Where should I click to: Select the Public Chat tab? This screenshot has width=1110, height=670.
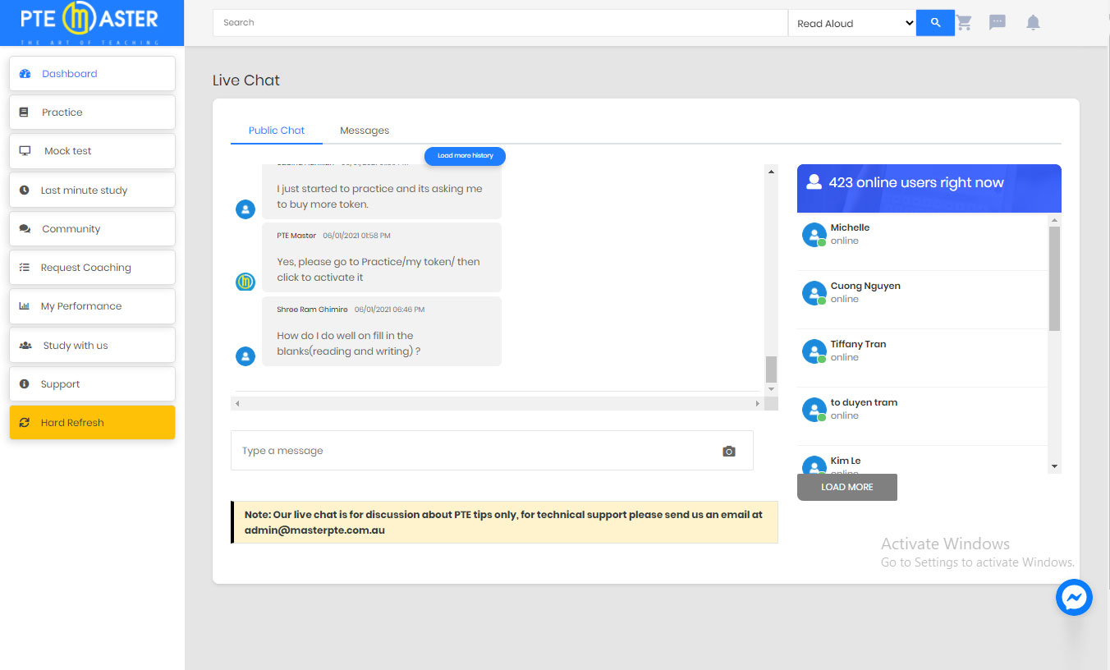(276, 131)
